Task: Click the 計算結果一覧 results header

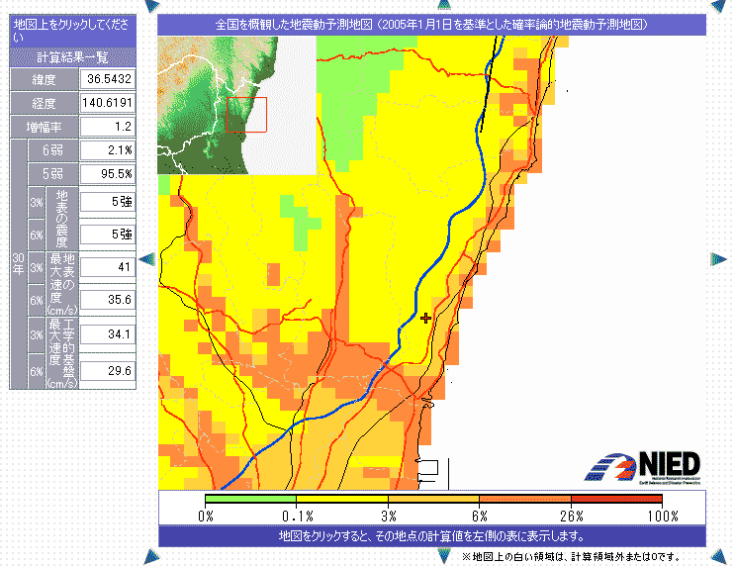Action: tap(72, 57)
